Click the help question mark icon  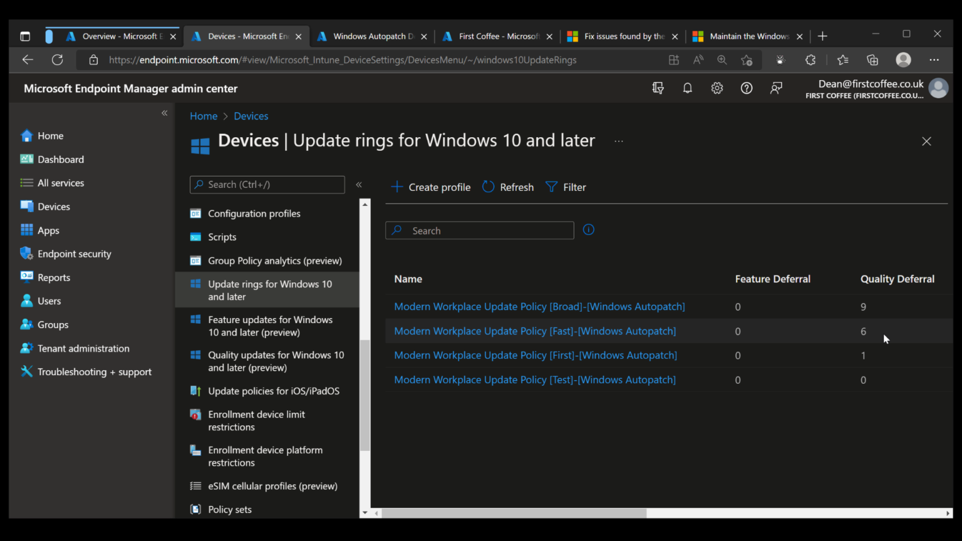point(747,88)
